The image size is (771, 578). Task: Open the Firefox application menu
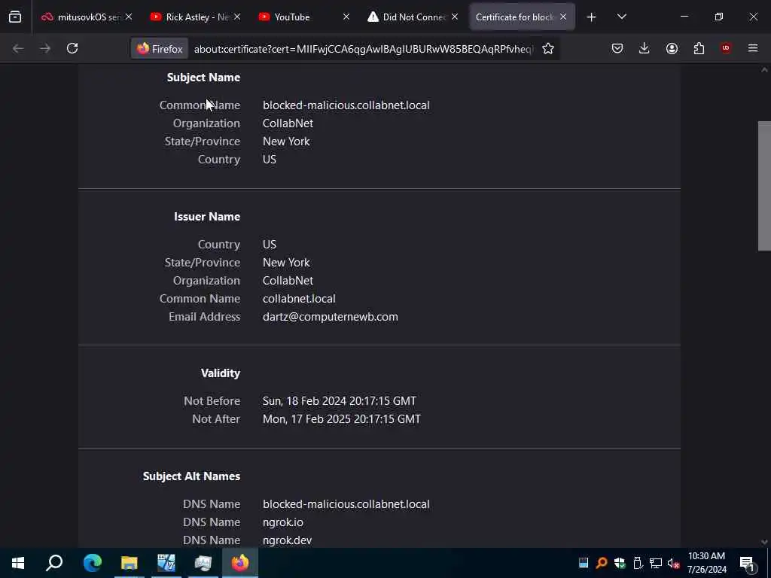pos(753,48)
